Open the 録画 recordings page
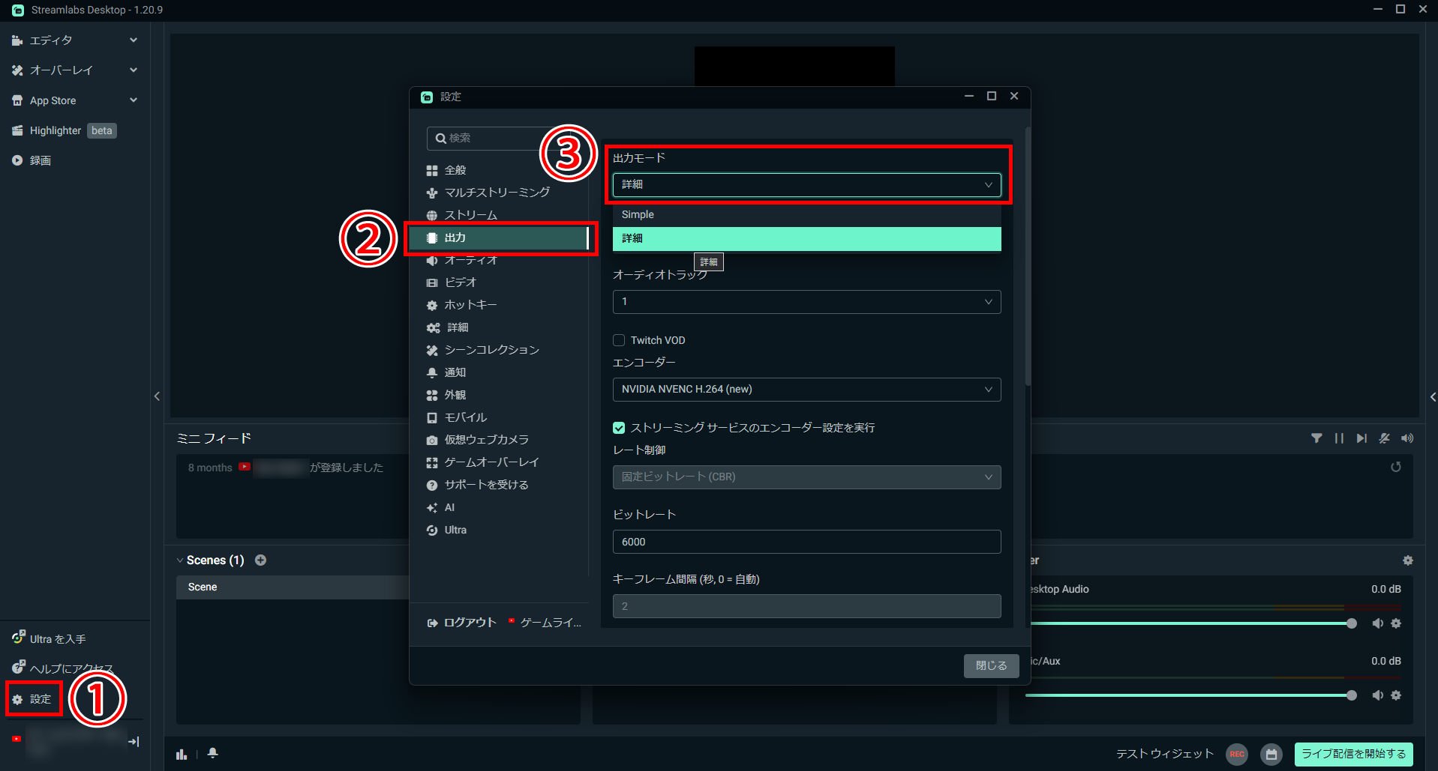Viewport: 1438px width, 771px height. (x=32, y=160)
